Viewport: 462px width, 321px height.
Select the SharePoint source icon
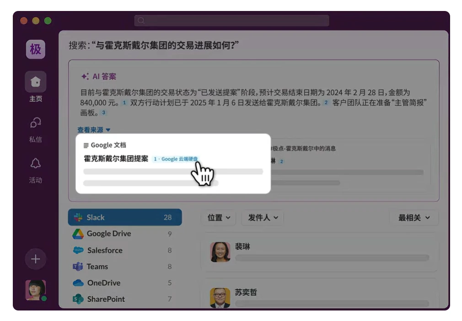pos(78,299)
